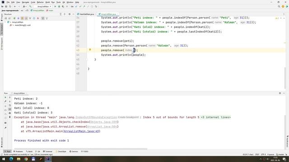Click the master Git branch widget in status bar

tap(280, 154)
